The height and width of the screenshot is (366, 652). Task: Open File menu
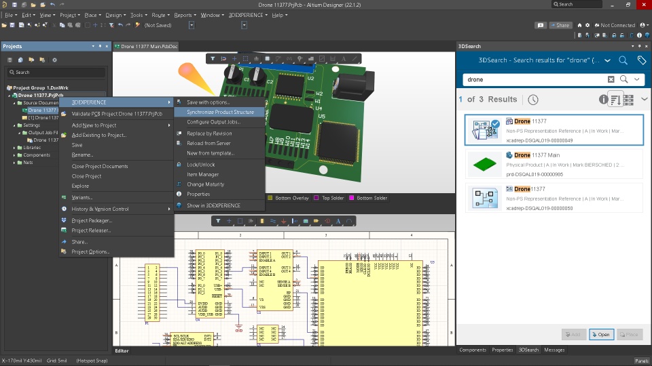click(x=10, y=15)
